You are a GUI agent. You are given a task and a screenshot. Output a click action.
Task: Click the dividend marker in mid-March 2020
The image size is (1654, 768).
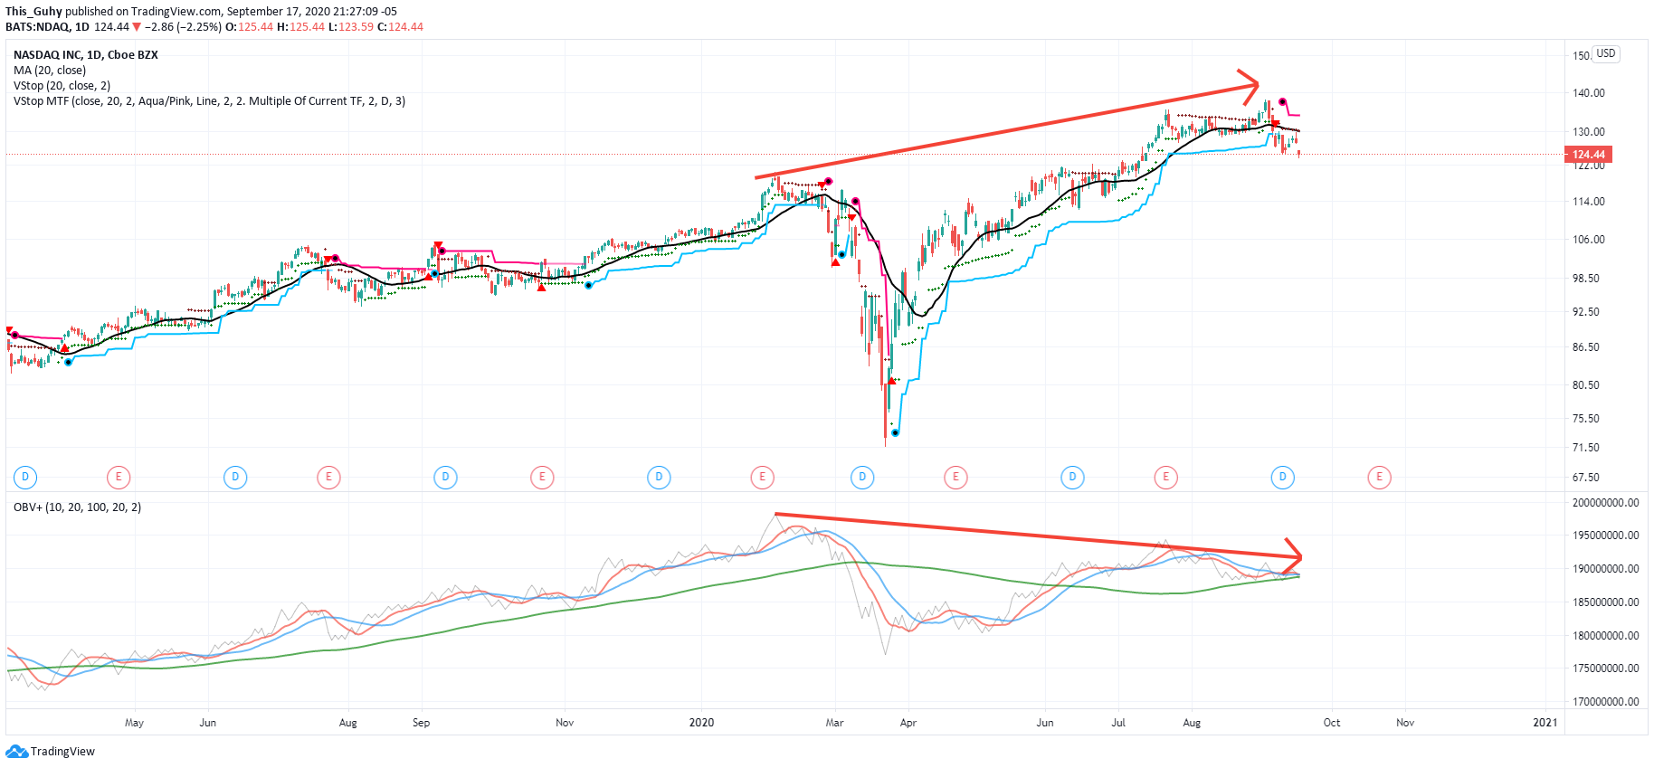(x=862, y=477)
